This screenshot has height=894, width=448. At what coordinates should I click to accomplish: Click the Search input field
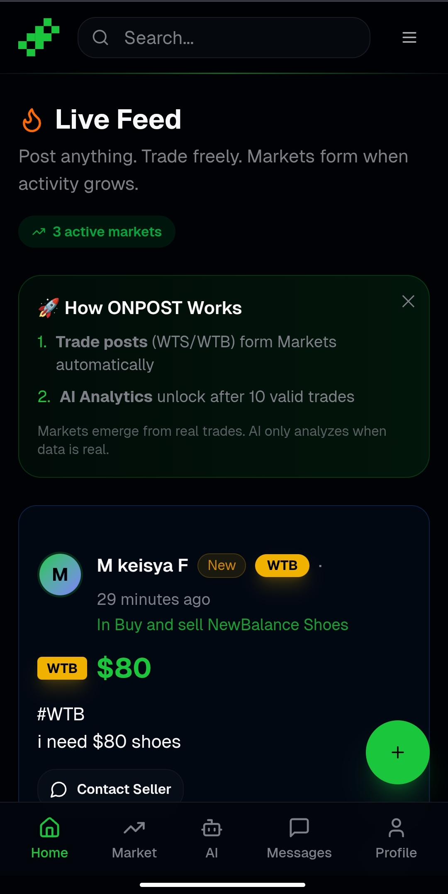point(224,37)
